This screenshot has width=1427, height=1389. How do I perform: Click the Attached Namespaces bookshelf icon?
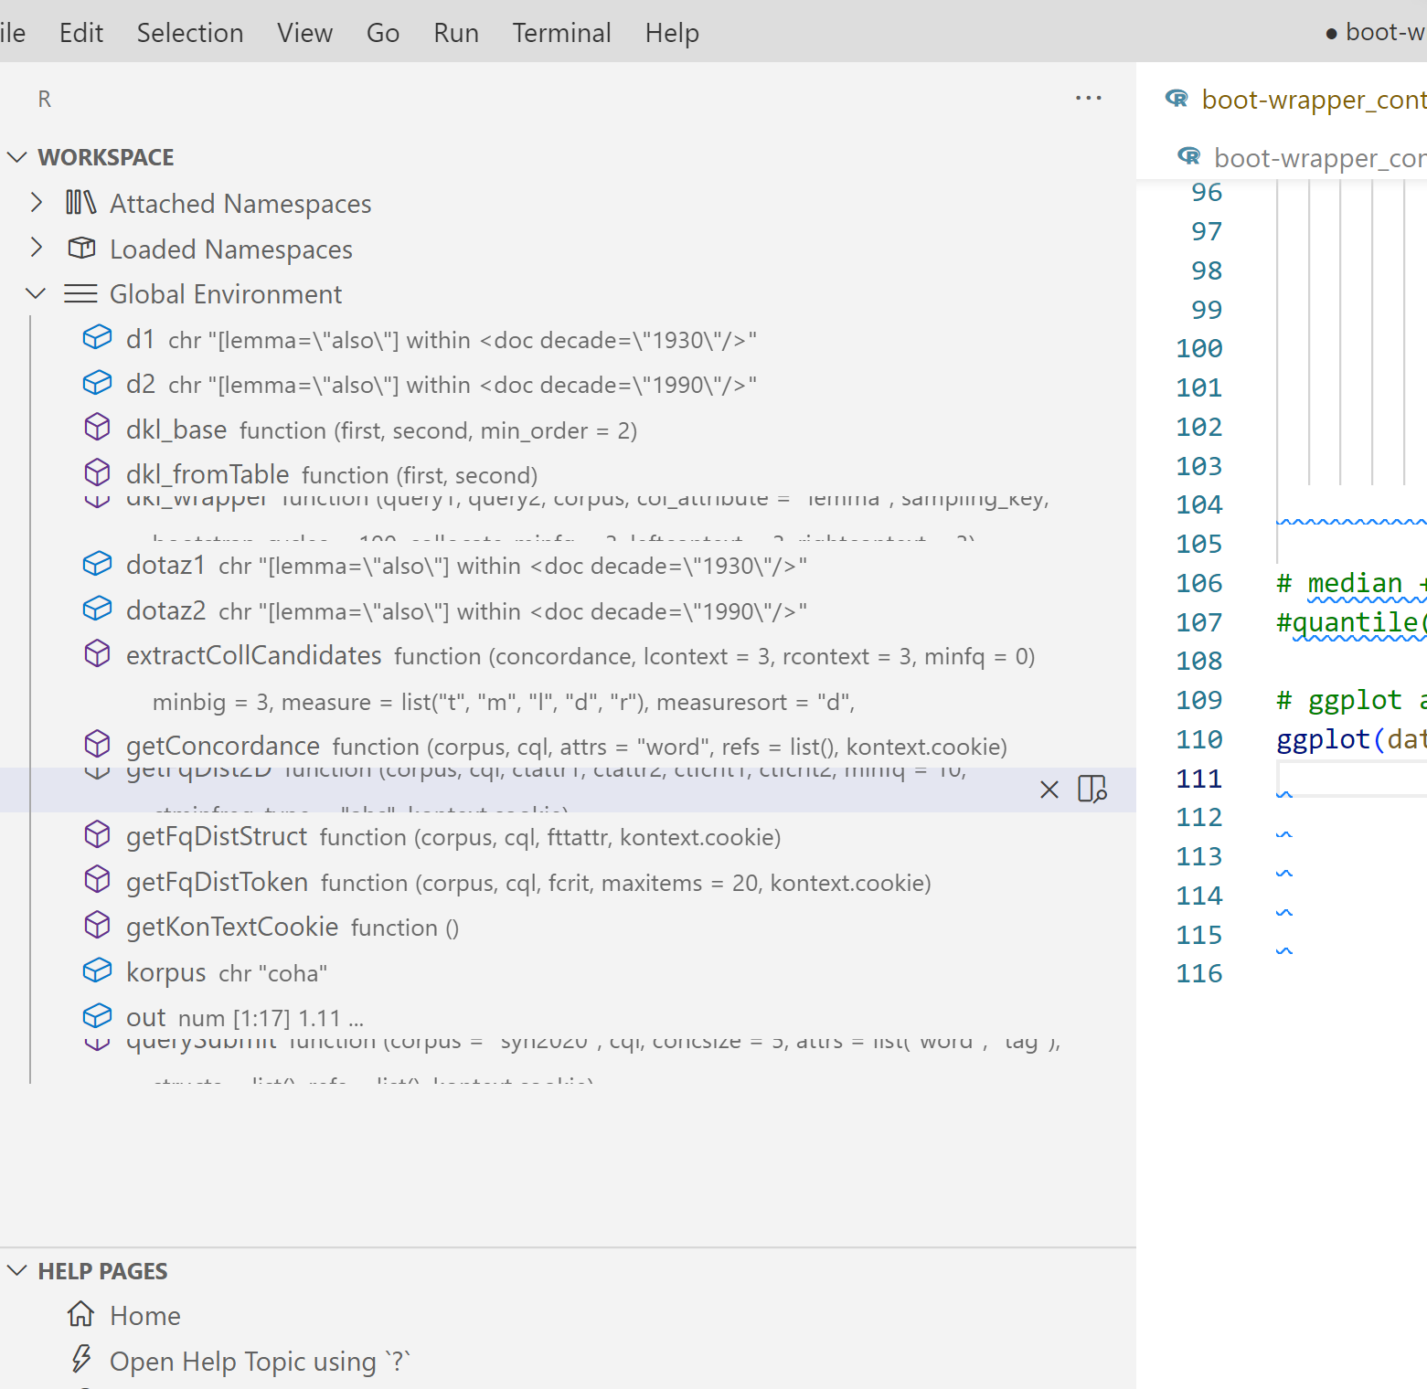point(80,203)
